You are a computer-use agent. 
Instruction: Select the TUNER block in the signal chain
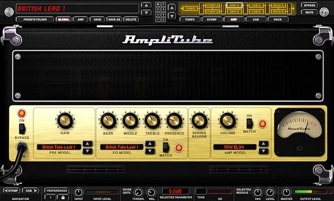(x=190, y=8)
